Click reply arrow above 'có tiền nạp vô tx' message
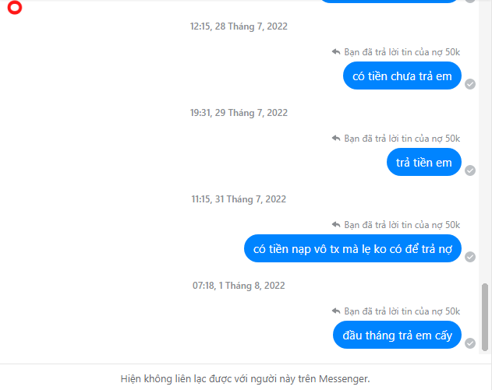 click(336, 225)
